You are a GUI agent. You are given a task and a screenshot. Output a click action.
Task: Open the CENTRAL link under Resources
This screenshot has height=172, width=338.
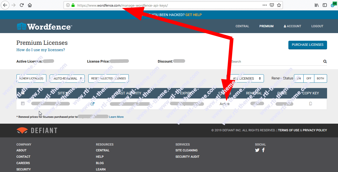103,150
